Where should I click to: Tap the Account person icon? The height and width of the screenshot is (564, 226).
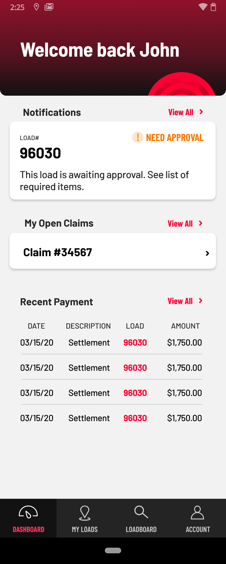point(197,513)
